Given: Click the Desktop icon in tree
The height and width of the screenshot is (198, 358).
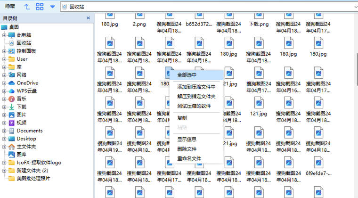Looking at the screenshot, I should (x=12, y=139).
